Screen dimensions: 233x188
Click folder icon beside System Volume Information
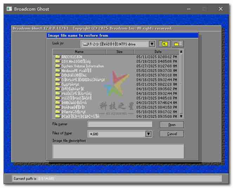click(58, 66)
